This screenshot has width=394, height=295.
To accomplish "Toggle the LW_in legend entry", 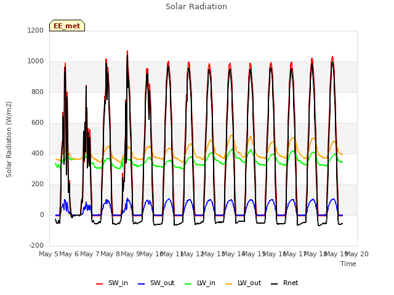I will [200, 283].
